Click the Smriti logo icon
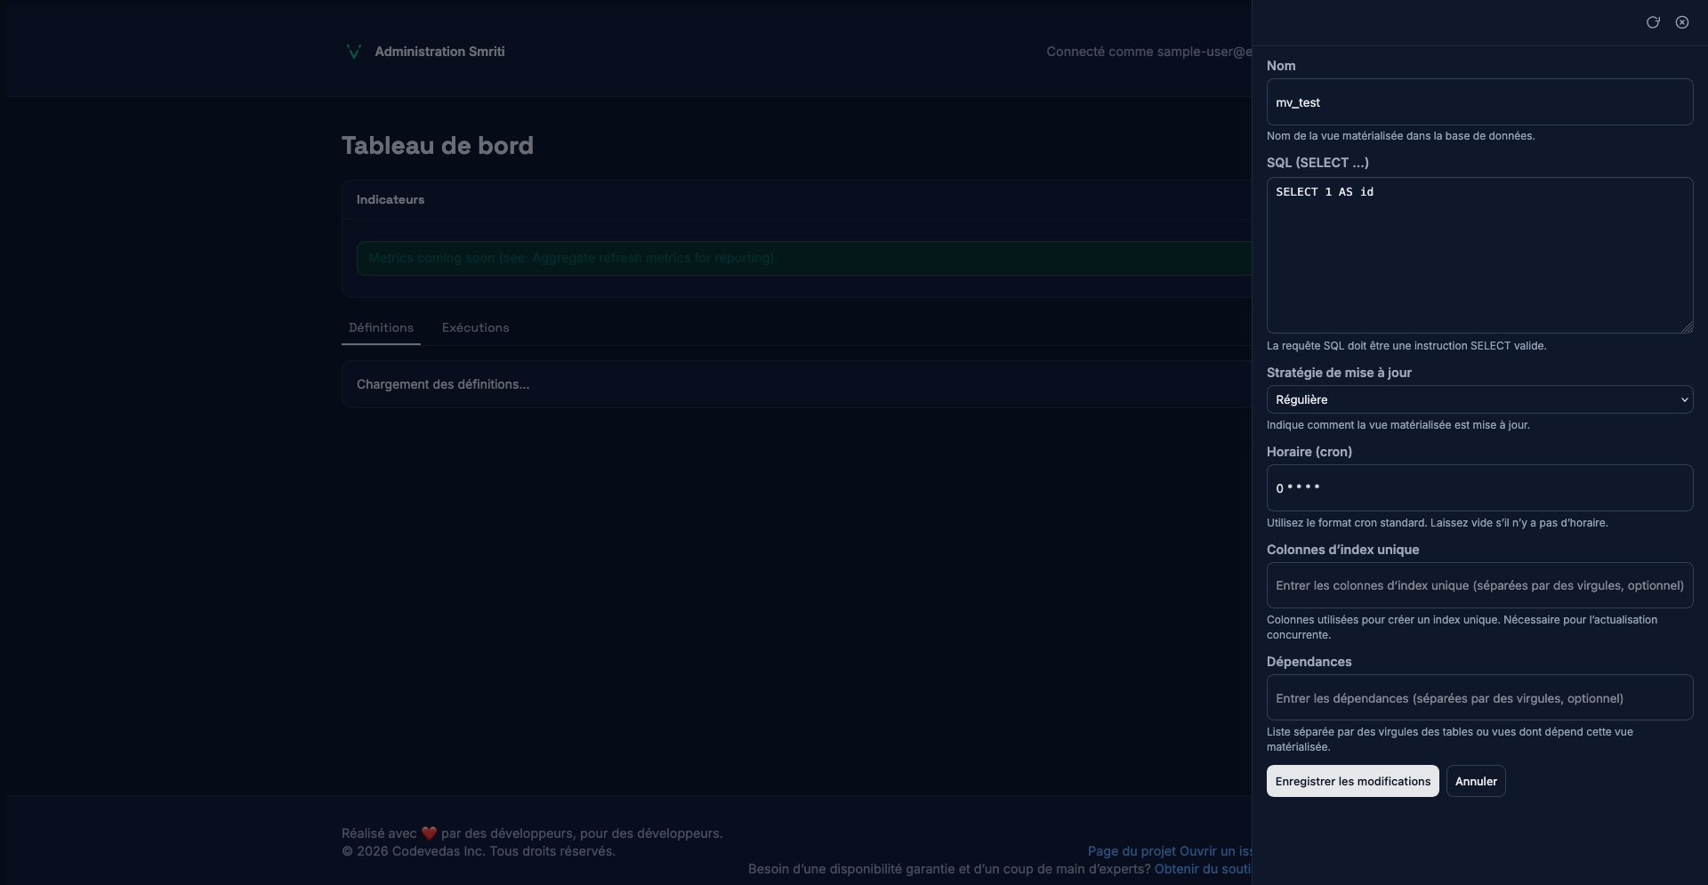 (353, 52)
